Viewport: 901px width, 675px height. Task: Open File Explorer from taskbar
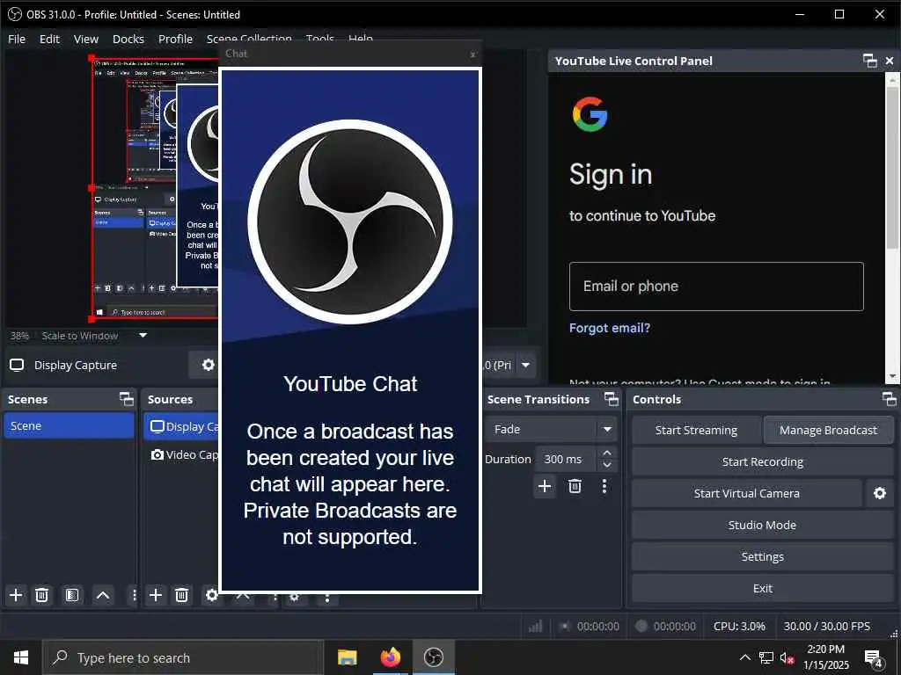click(347, 657)
